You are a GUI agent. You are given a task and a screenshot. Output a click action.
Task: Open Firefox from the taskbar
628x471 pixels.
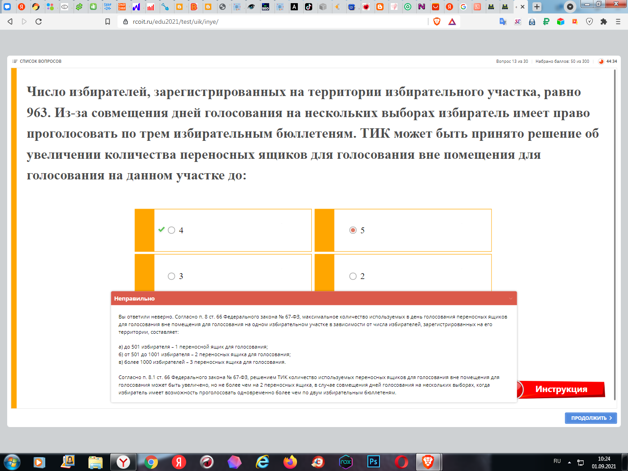pos(290,462)
